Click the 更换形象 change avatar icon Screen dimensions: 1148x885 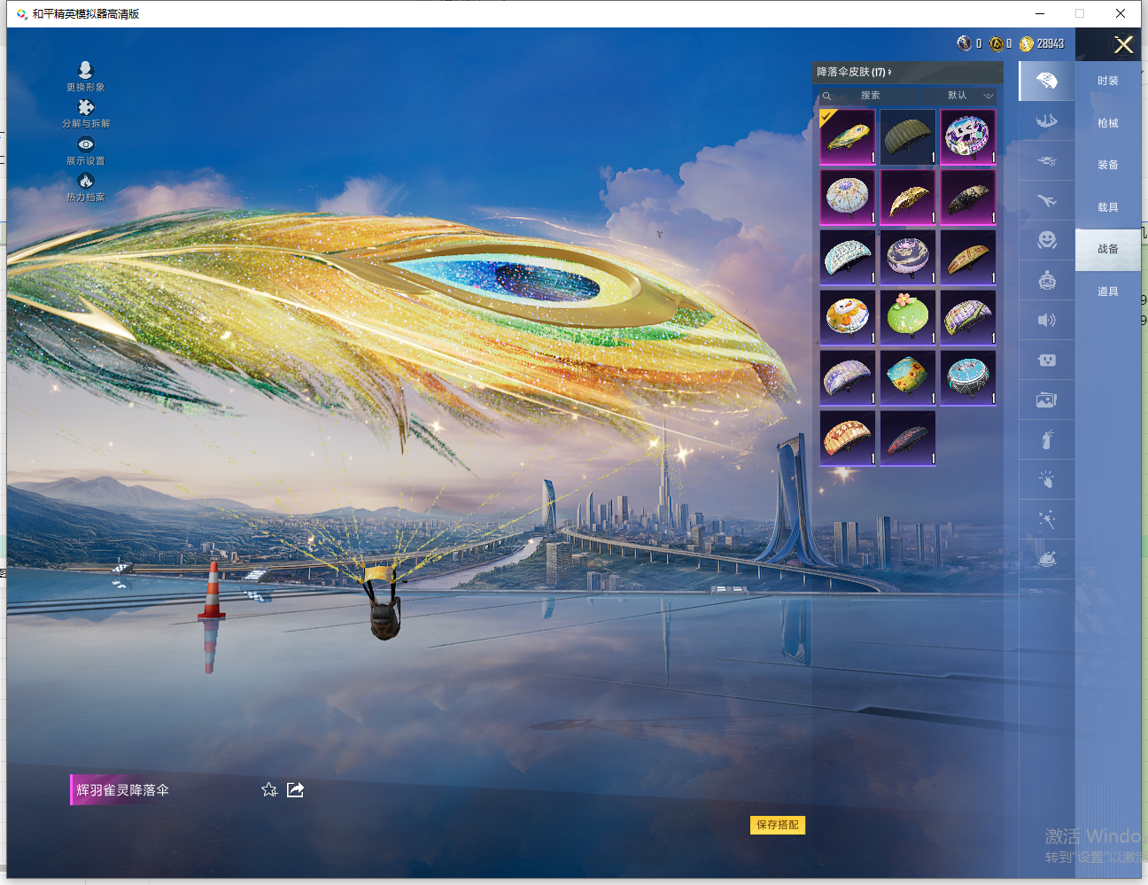click(85, 70)
